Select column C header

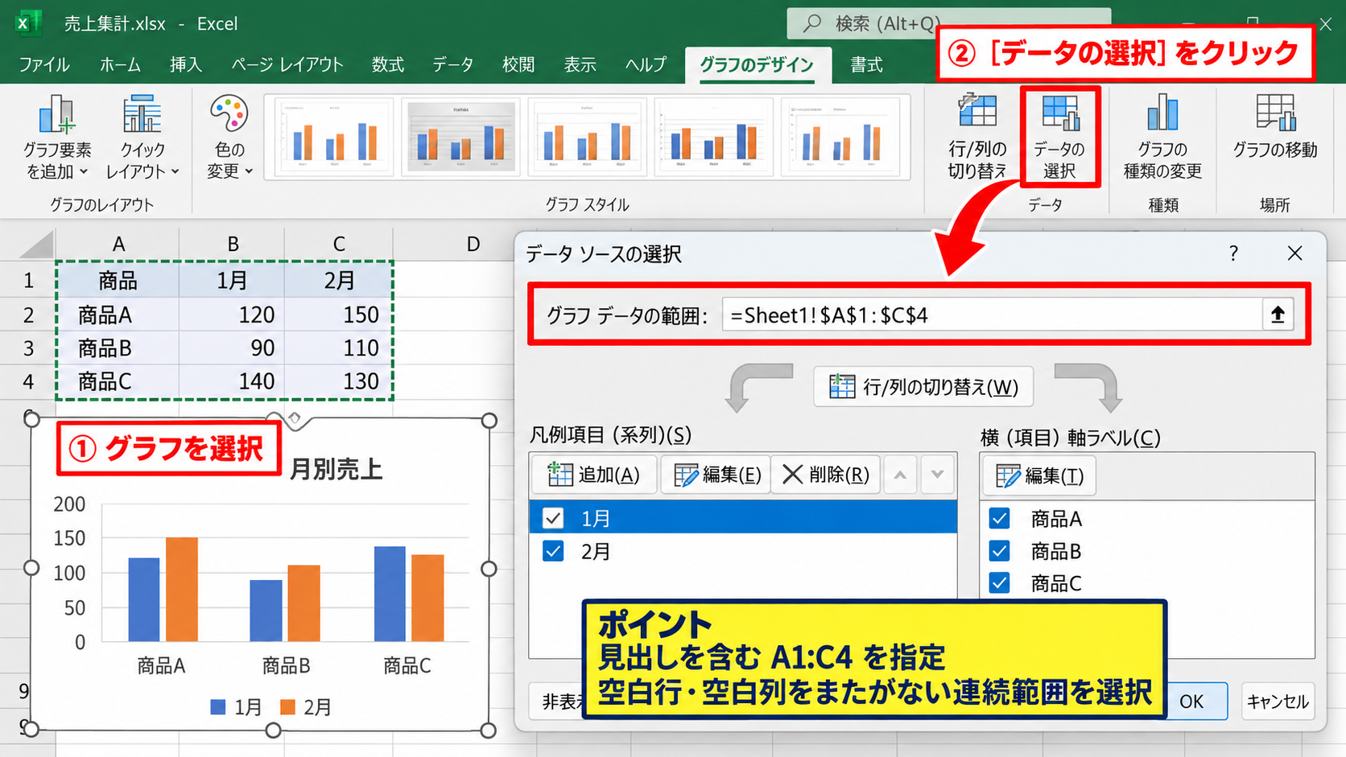click(x=339, y=244)
